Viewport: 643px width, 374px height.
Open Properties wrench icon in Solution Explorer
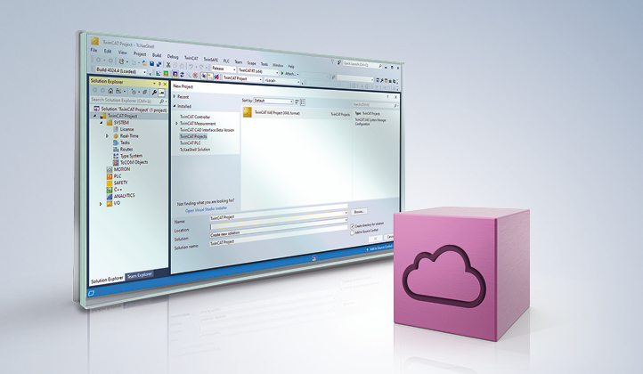pyautogui.click(x=154, y=93)
